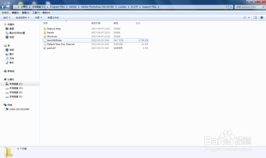The image size is (266, 158).
Task: Select the Atw10428.dat file icon
Action: point(45,40)
